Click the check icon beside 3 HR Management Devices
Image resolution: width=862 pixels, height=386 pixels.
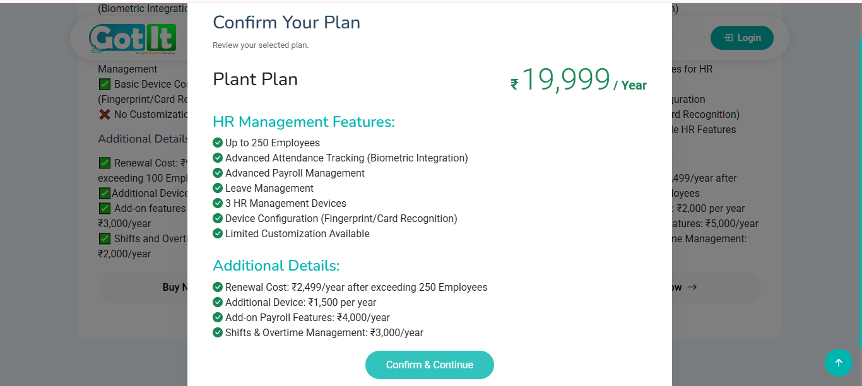pyautogui.click(x=218, y=203)
